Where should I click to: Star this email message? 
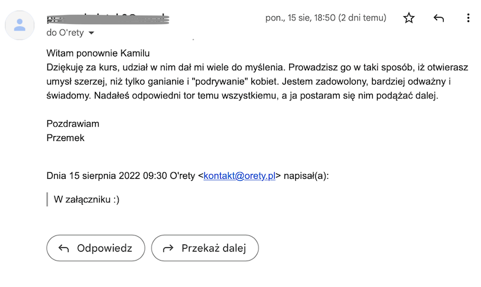(x=409, y=18)
